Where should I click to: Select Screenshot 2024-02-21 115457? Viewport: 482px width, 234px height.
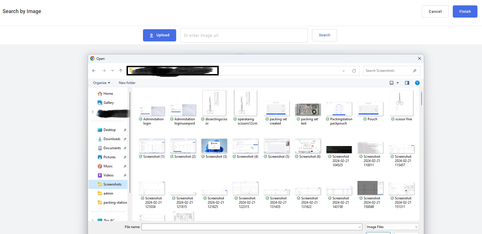401,156
